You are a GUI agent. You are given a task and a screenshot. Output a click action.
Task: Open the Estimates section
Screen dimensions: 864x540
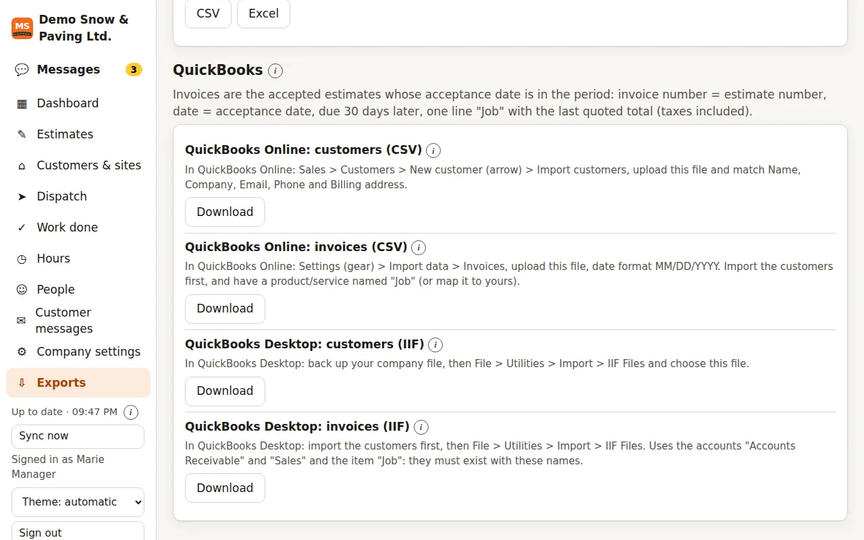click(x=78, y=134)
